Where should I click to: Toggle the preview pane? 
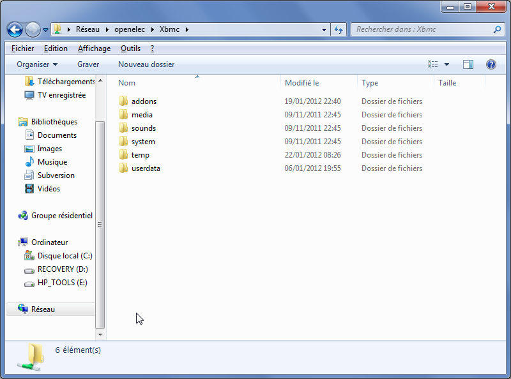pyautogui.click(x=468, y=64)
